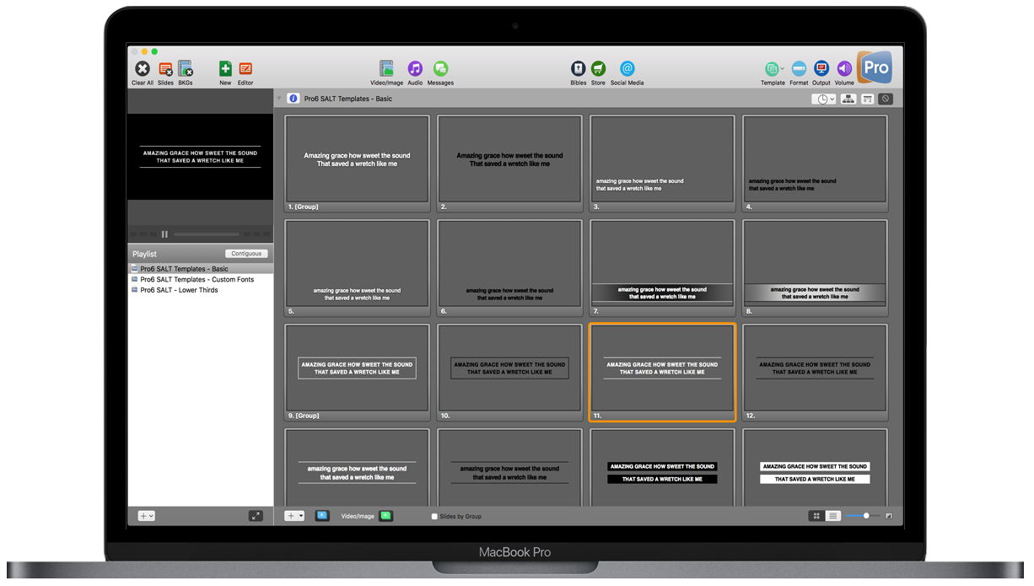Open the clock display dropdown

coord(825,99)
